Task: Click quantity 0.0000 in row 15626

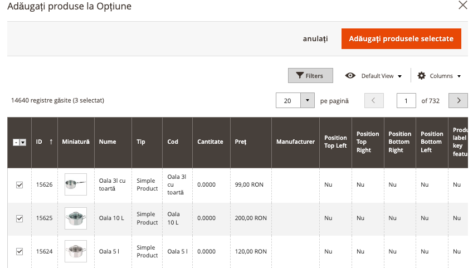Action: pyautogui.click(x=206, y=184)
